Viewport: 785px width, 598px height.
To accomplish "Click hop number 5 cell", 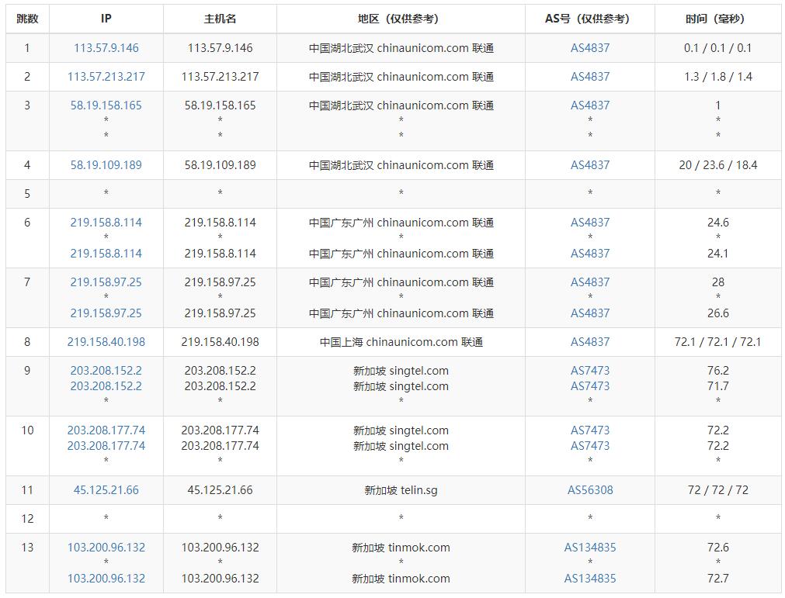I will point(27,194).
